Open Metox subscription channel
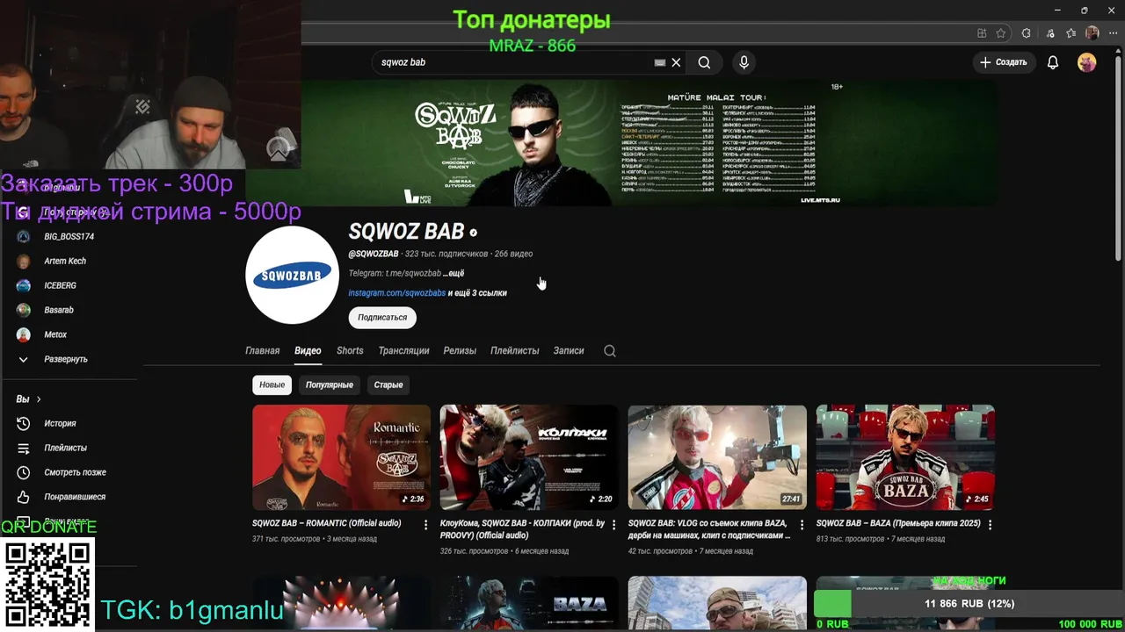This screenshot has height=632, width=1125. coord(55,334)
